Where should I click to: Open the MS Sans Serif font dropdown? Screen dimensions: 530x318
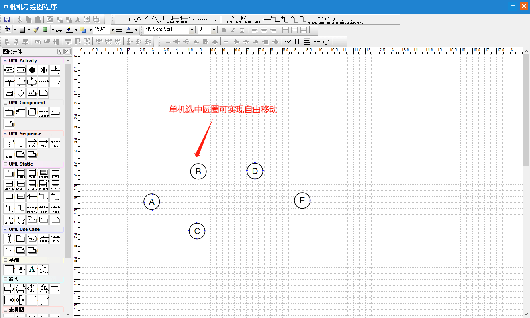192,30
